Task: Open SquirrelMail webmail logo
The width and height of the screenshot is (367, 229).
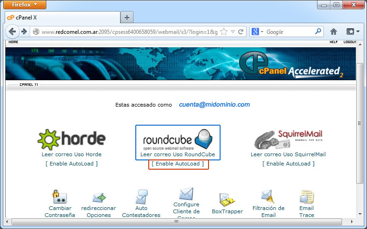Action: (288, 139)
